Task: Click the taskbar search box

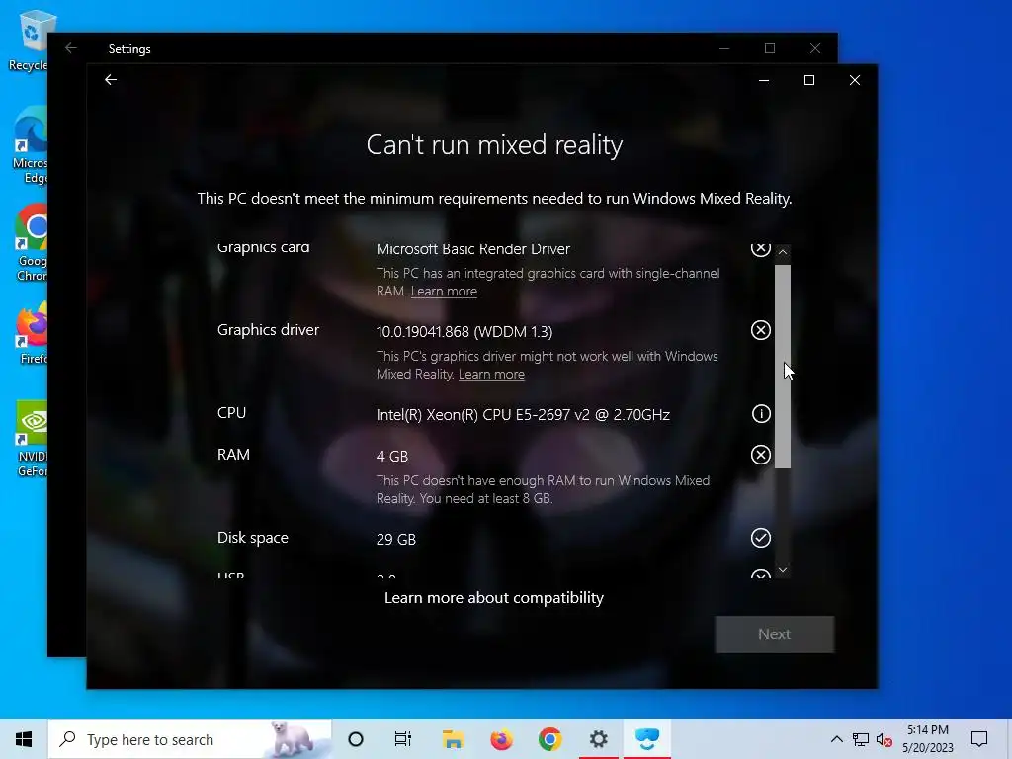Action: [190, 739]
